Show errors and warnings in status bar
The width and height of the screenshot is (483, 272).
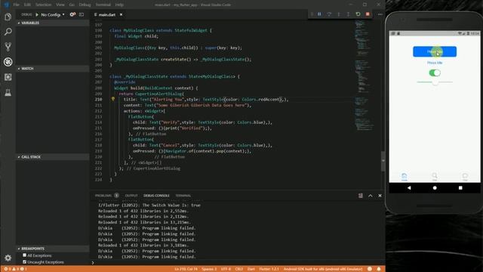pos(15,269)
